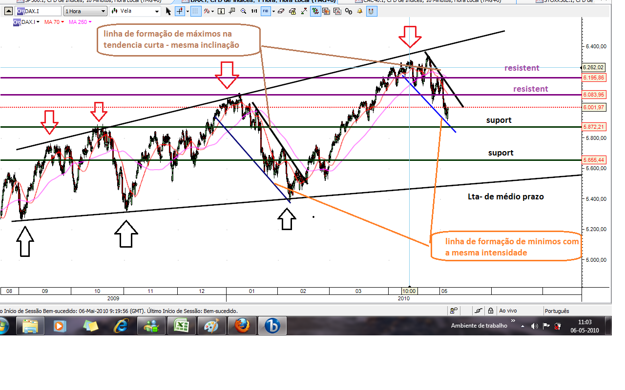Toggle the FIB Fibonacci tool

coord(266,11)
